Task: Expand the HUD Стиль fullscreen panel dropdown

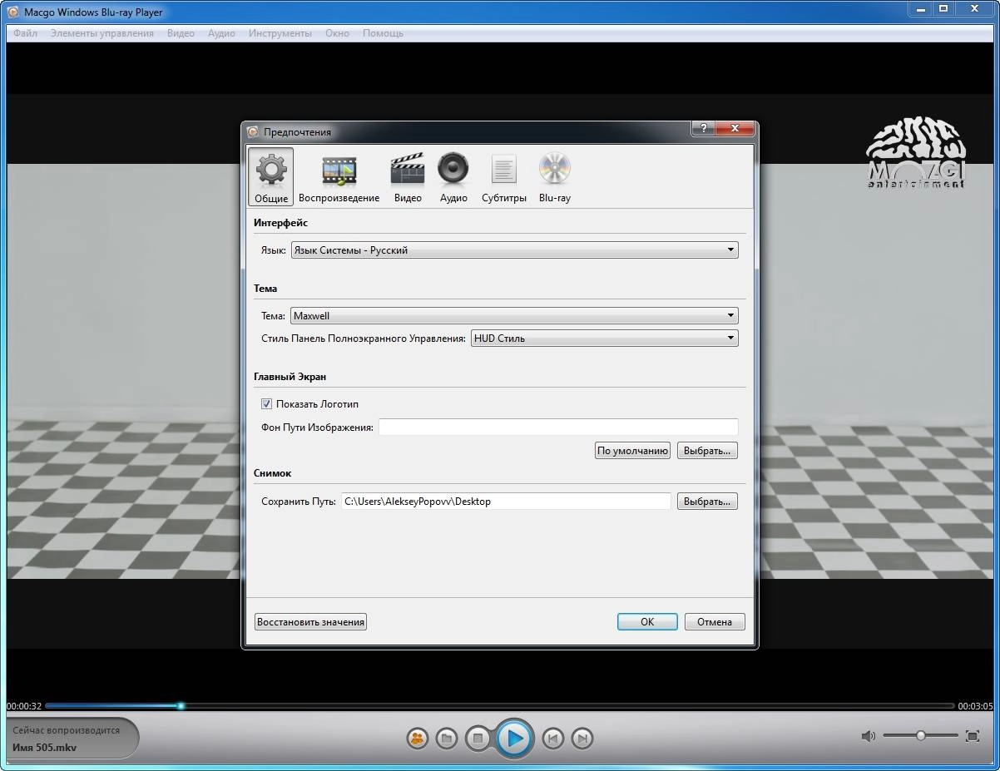Action: [604, 339]
